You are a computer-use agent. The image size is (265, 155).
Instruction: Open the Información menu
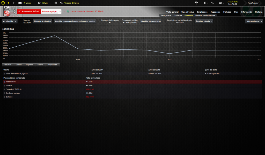247,12
